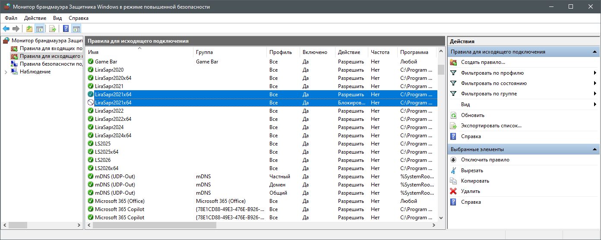Click the Копировать icon
This screenshot has height=240, width=601.
(x=453, y=181)
